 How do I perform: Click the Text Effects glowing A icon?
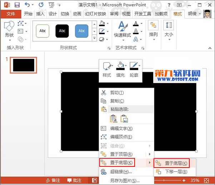click(136, 40)
